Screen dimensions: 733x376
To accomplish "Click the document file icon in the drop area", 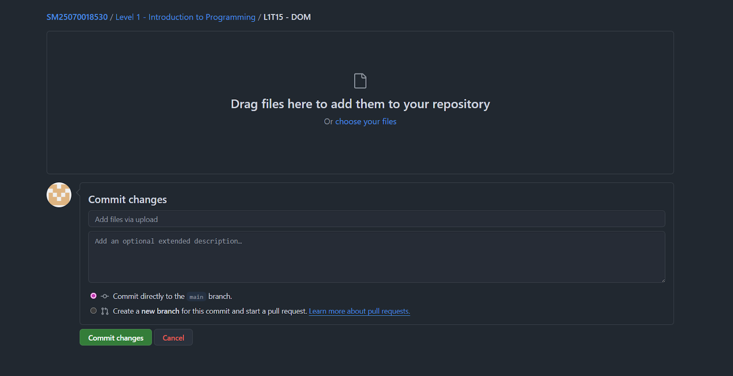I will click(360, 81).
